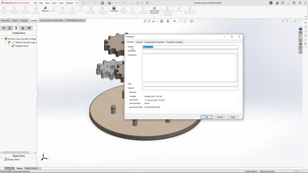The image size is (308, 173).
Task: Select the PropertyManager tab icon
Action: click(10, 28)
